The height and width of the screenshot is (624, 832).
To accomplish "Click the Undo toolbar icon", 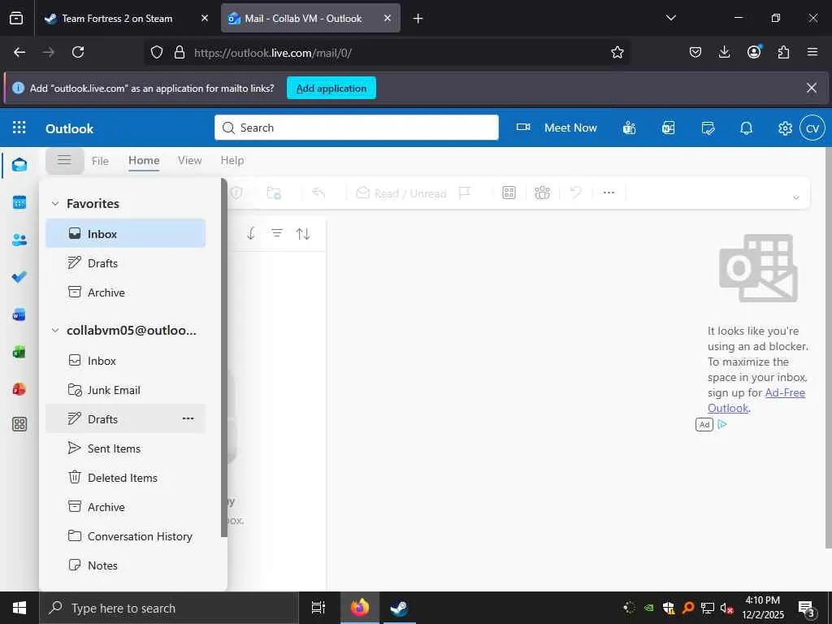I will (576, 192).
